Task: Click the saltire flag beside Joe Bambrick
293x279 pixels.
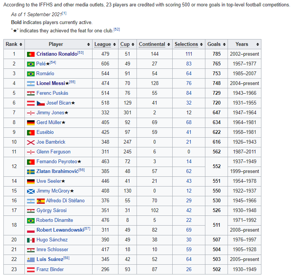Action: tap(30, 142)
